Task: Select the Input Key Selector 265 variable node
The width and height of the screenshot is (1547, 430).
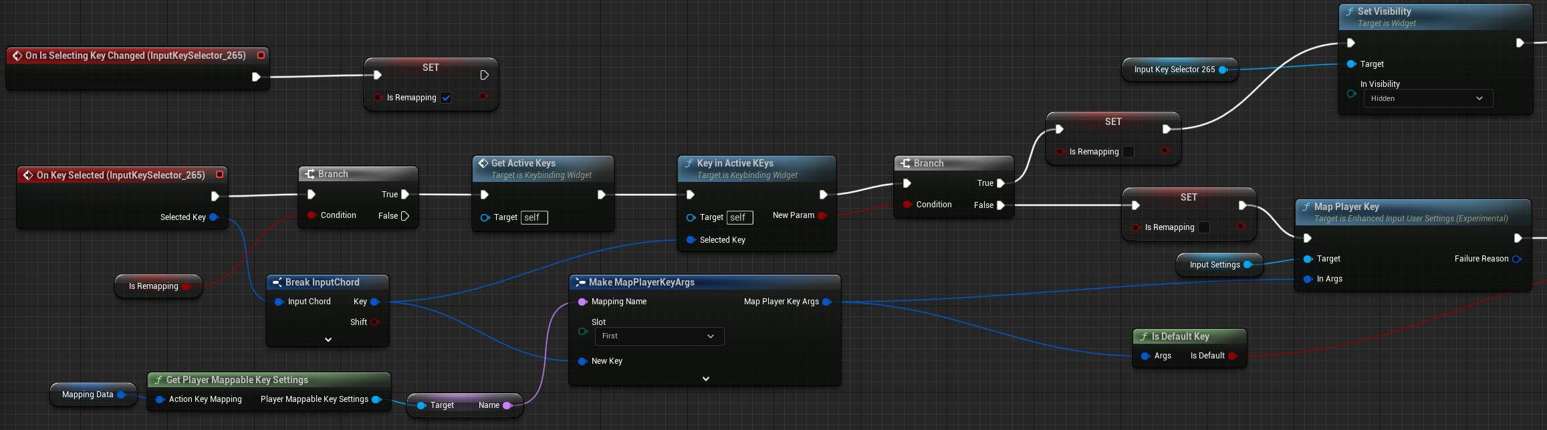Action: click(1174, 70)
